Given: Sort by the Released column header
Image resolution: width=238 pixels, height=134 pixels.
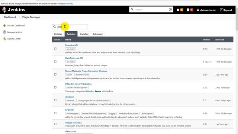Looking at the screenshot, I should coord(219,40).
